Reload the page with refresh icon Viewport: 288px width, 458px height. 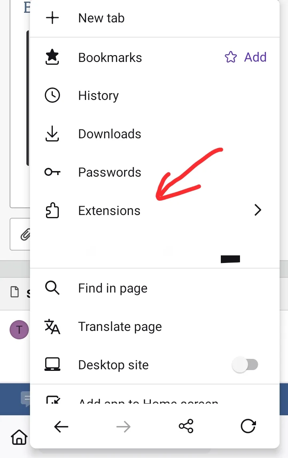pos(248,426)
